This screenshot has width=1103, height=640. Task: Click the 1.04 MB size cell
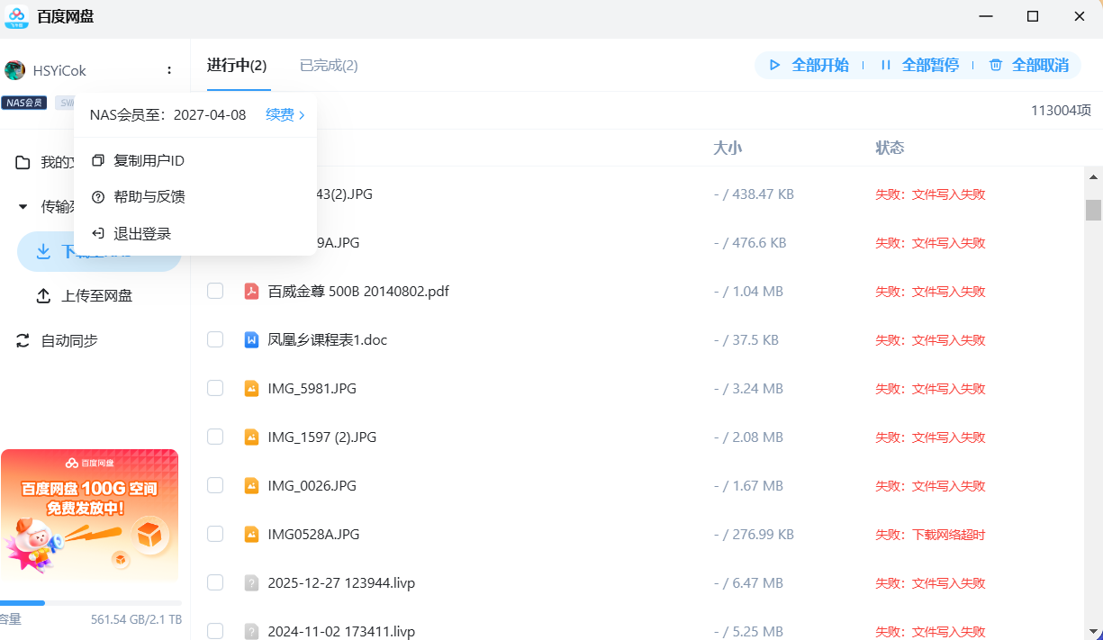(748, 292)
